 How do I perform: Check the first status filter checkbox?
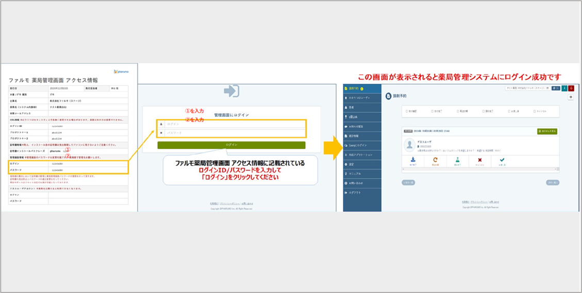(407, 111)
